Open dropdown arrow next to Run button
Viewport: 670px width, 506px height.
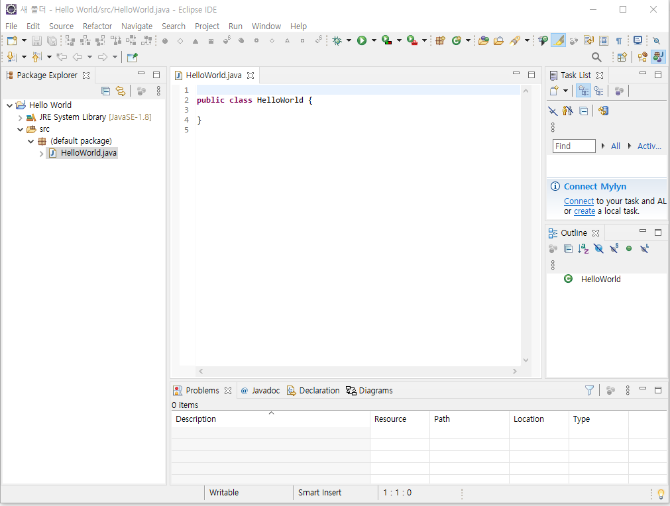coord(374,40)
